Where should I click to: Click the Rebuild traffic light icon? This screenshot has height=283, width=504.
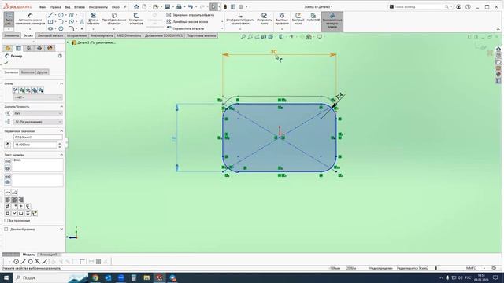[225, 7]
